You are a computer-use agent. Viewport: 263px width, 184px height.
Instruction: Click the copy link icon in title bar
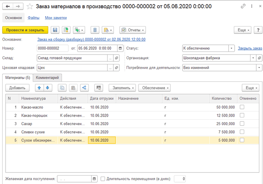(243, 7)
